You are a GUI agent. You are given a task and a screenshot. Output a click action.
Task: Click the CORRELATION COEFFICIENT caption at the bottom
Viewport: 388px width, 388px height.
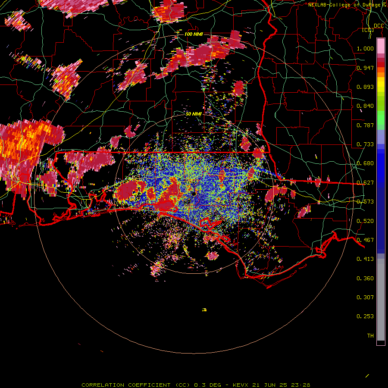[195, 385]
